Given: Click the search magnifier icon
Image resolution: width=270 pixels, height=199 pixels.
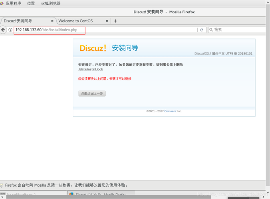Looking at the screenshot, I should click(211, 30).
